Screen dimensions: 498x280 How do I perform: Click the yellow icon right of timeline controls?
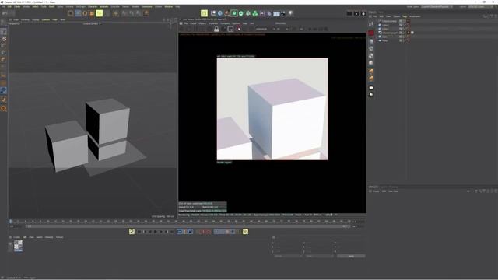pyautogui.click(x=246, y=232)
